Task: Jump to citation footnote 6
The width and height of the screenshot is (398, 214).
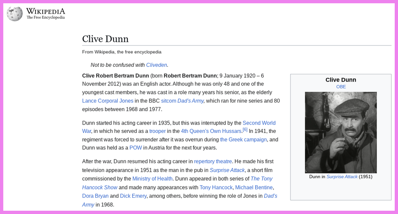Action: (x=245, y=130)
